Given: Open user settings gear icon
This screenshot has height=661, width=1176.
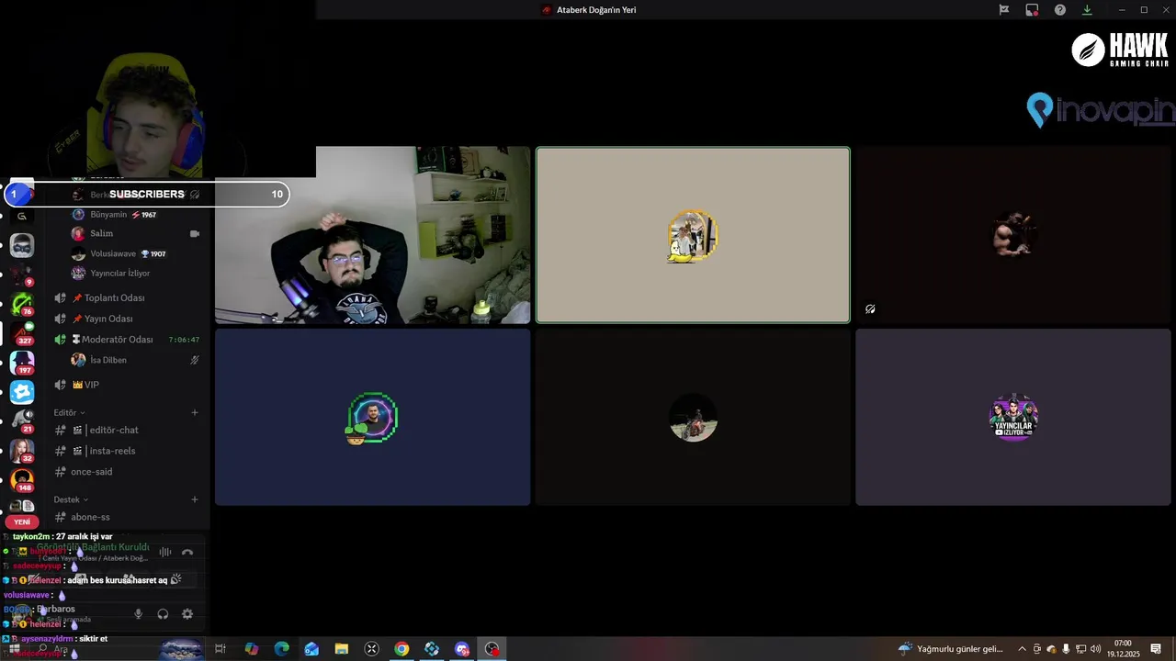Looking at the screenshot, I should (x=187, y=614).
